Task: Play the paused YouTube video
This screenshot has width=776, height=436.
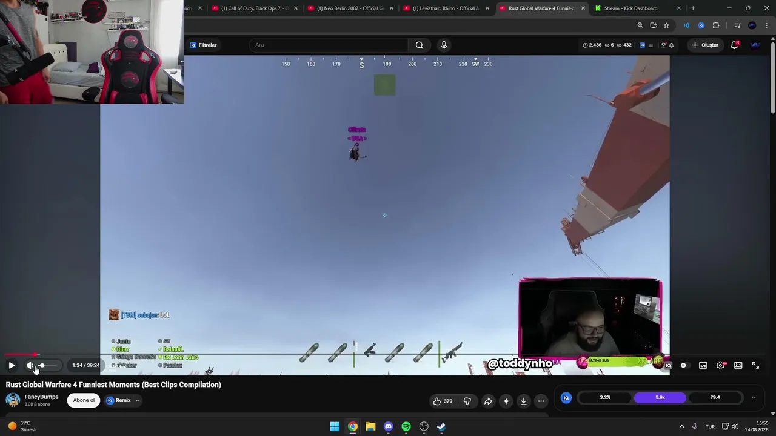Action: point(12,365)
